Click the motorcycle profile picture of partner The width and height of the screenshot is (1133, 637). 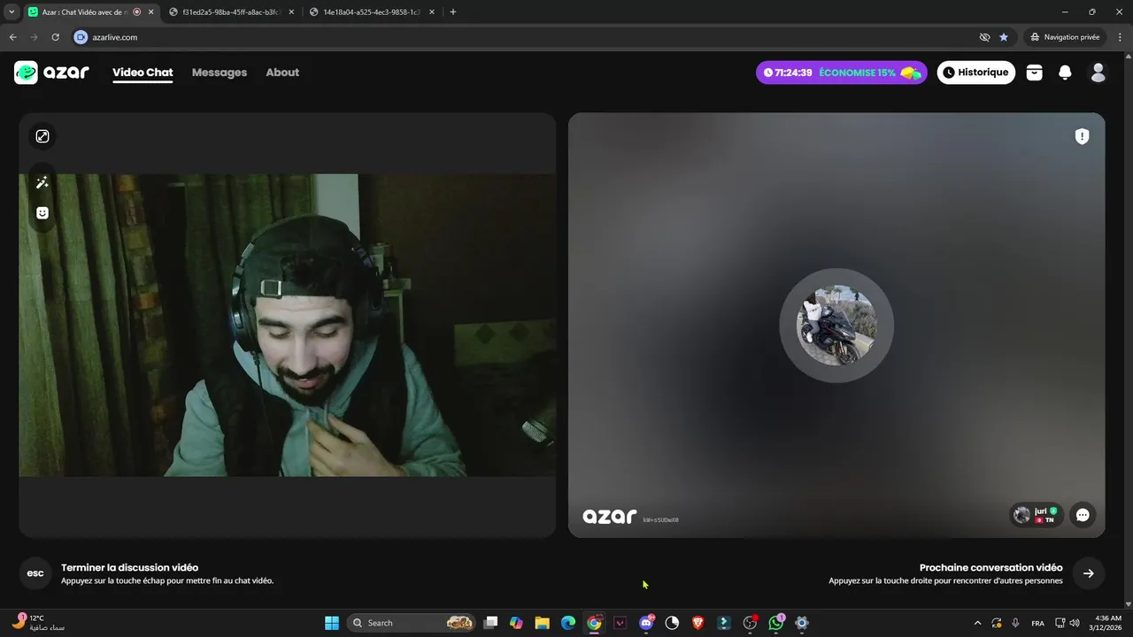[836, 326]
